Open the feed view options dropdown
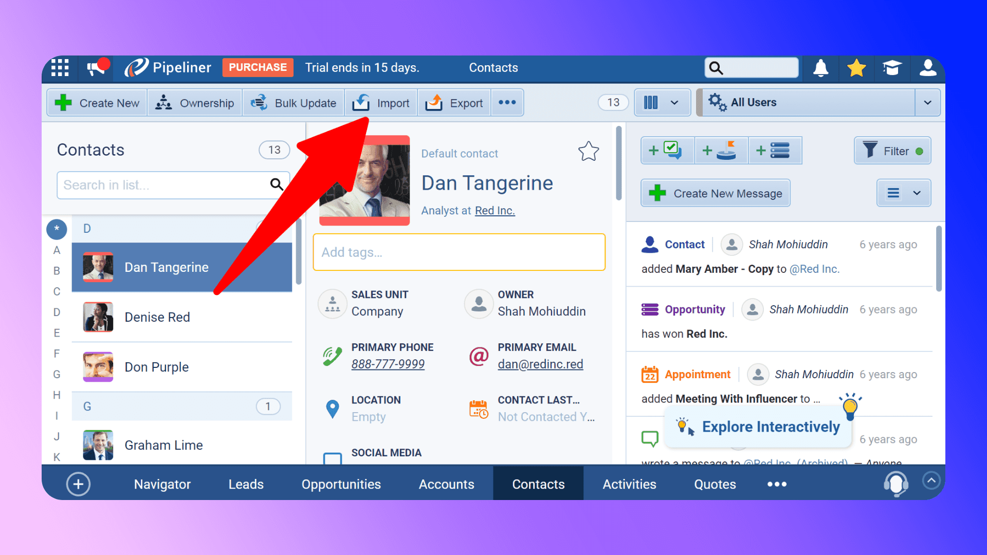This screenshot has height=555, width=987. click(904, 193)
